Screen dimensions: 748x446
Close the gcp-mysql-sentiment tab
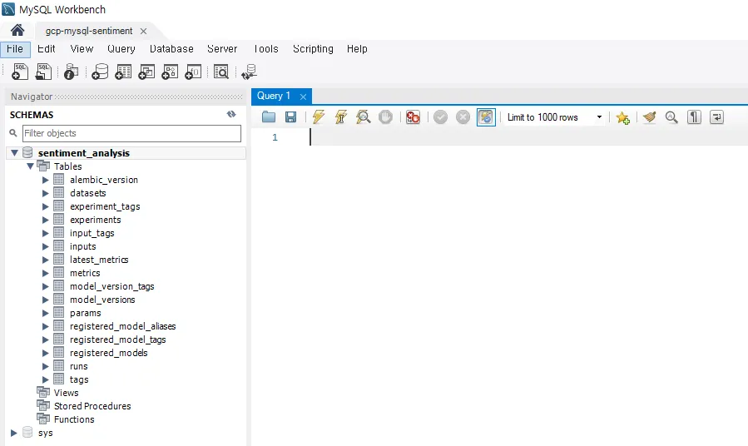143,31
